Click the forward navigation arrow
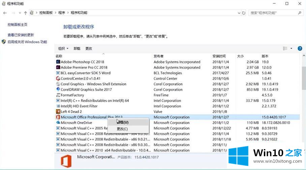Viewport: 306px width, 170px height. (13, 13)
